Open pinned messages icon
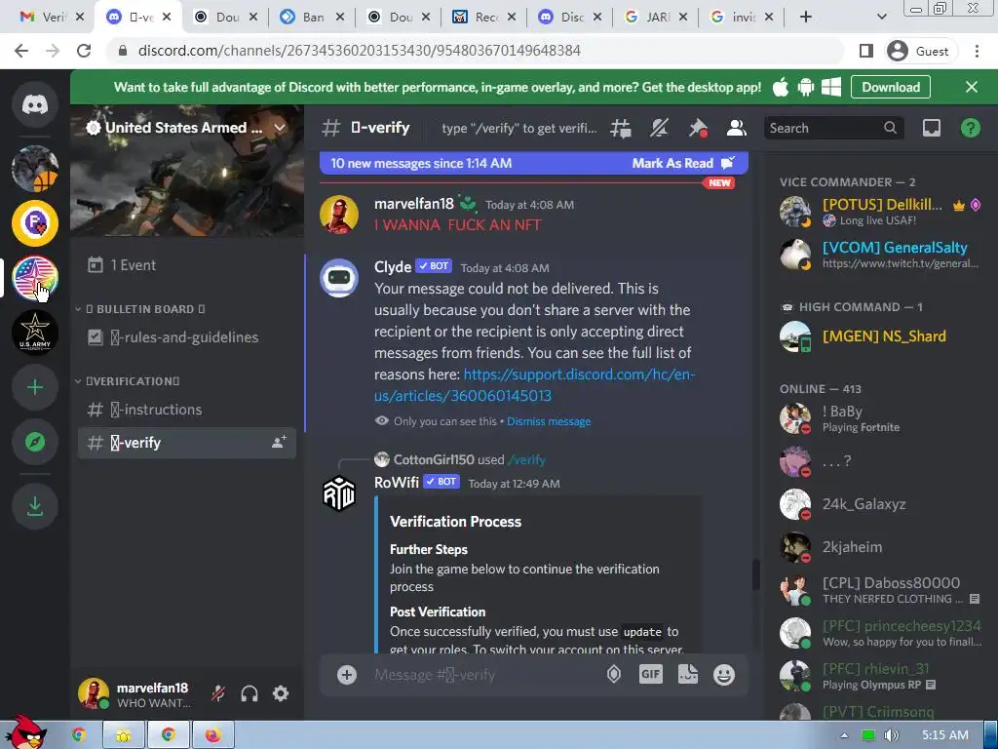 pyautogui.click(x=698, y=128)
